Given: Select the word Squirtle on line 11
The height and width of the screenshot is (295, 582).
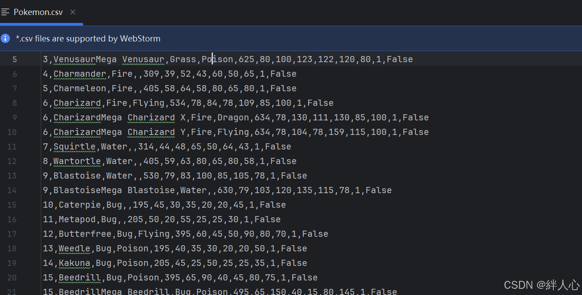Looking at the screenshot, I should click(x=74, y=146).
